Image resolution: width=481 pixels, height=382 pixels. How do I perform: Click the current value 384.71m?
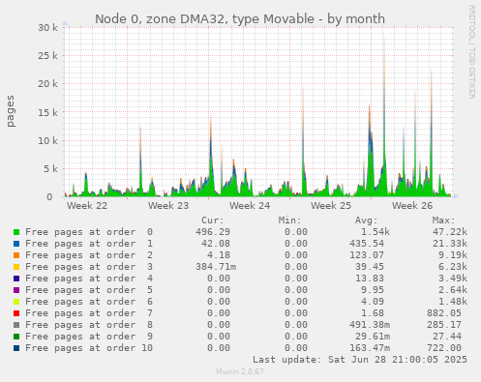pyautogui.click(x=216, y=267)
